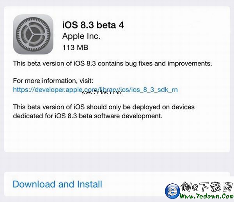The height and width of the screenshot is (202, 234).
Task: Tap the blank area below the description
Action: pos(117,135)
